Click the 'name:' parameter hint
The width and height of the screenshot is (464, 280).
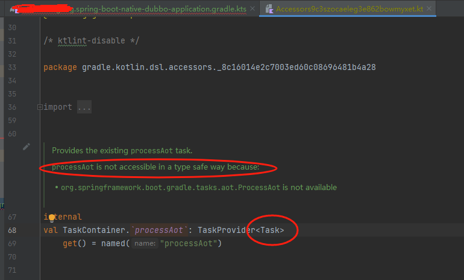click(x=145, y=244)
